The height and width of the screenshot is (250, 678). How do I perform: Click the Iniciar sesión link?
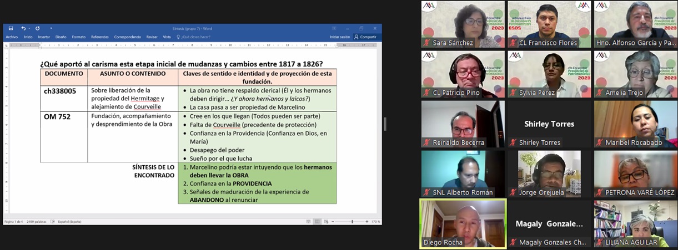pyautogui.click(x=339, y=37)
